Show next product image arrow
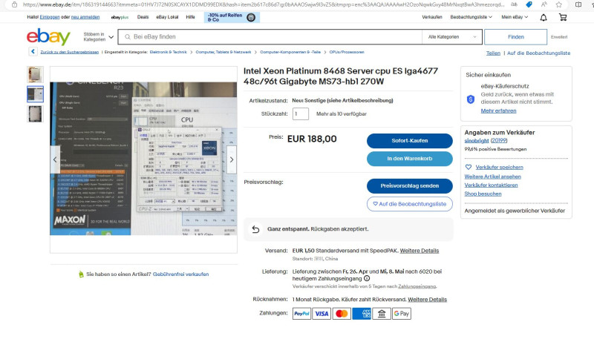The width and height of the screenshot is (594, 339). [x=232, y=159]
